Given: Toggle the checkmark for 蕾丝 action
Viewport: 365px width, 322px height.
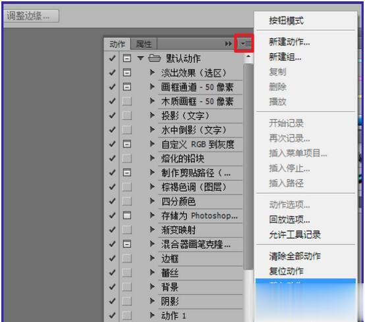Looking at the screenshot, I should coord(112,273).
